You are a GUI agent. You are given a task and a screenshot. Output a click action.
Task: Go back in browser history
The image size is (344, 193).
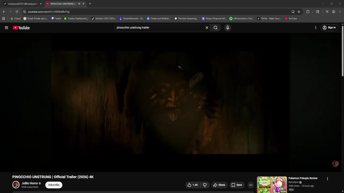[4, 12]
